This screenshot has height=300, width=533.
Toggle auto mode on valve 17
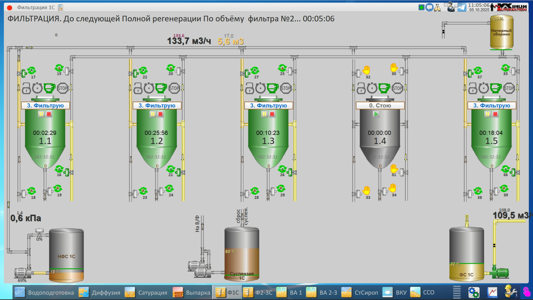click(x=32, y=71)
